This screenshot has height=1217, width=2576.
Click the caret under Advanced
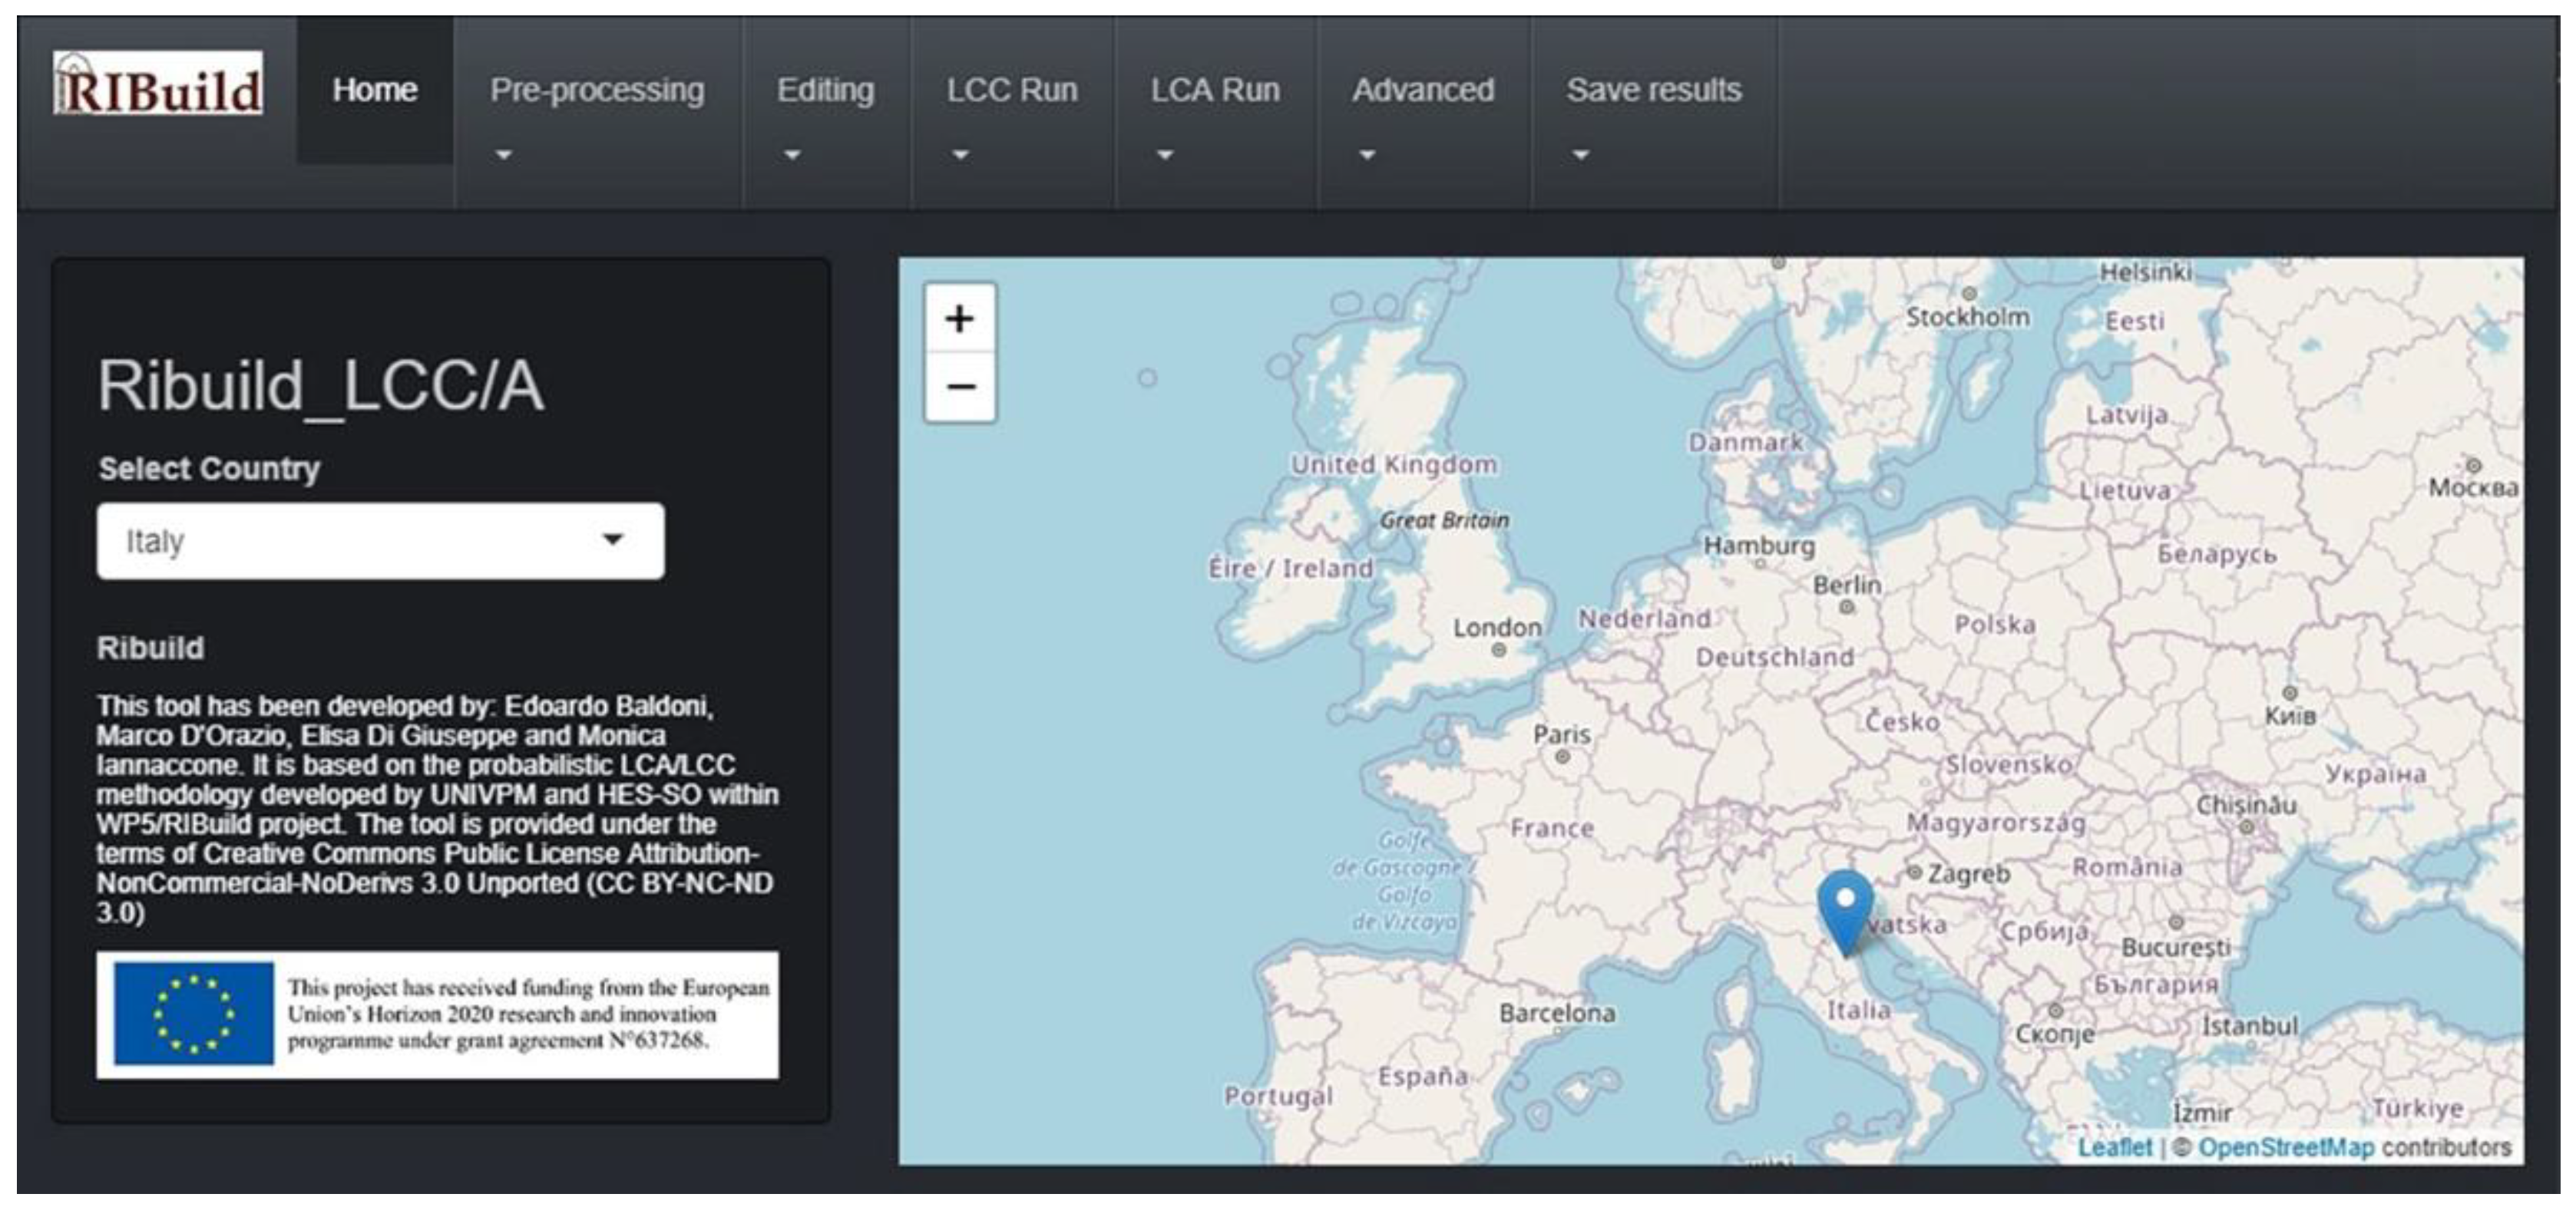coord(1367,155)
